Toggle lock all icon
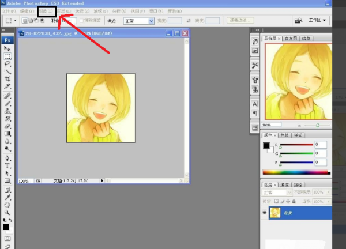 coord(294,201)
